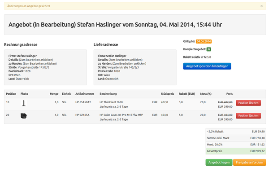Click the 'Stückpreis' column header
The height and width of the screenshot is (172, 273).
tap(167, 94)
